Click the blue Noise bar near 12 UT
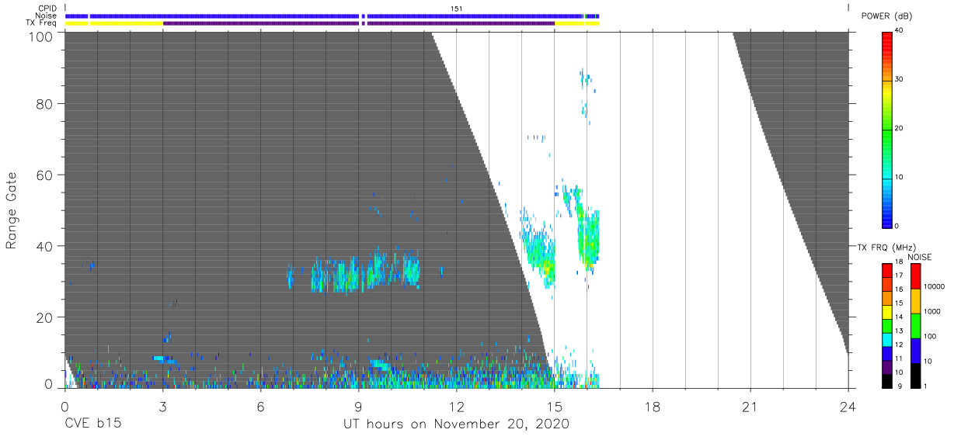The height and width of the screenshot is (440, 954). point(474,16)
